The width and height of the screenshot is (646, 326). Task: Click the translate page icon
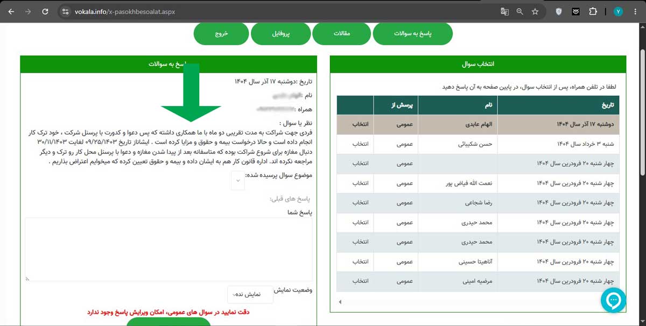504,11
